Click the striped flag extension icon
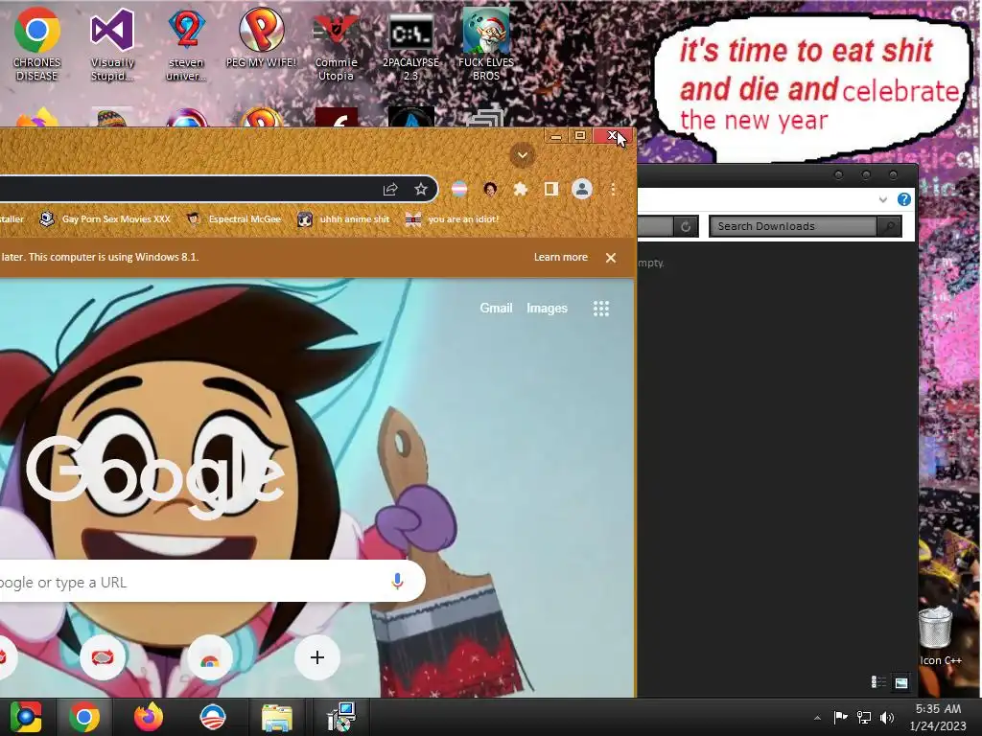 pyautogui.click(x=459, y=189)
